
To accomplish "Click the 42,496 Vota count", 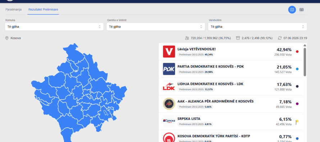I will pyautogui.click(x=284, y=124).
